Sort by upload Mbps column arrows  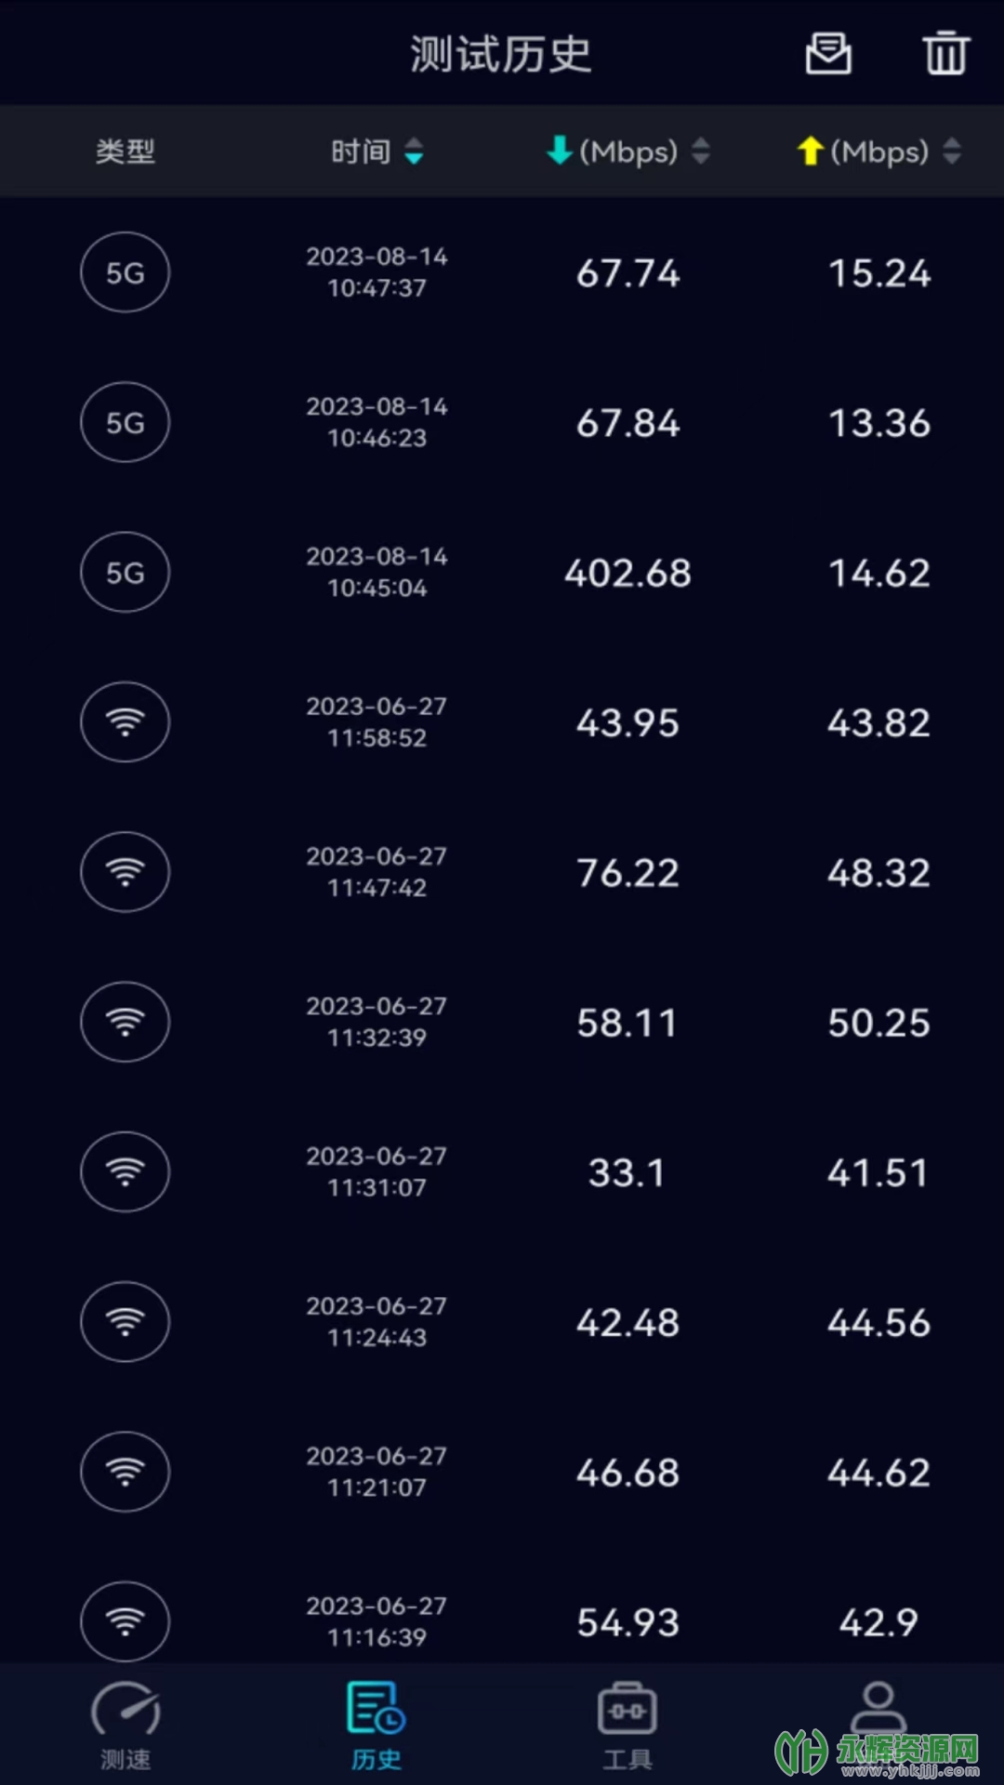951,152
